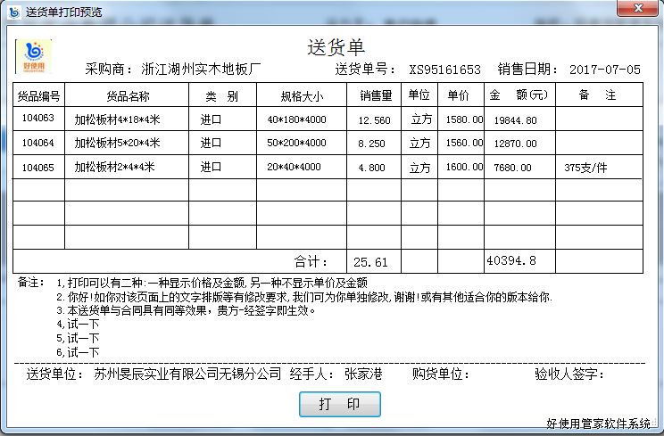Select the 规格大小 column header
The height and width of the screenshot is (436, 664).
click(301, 95)
